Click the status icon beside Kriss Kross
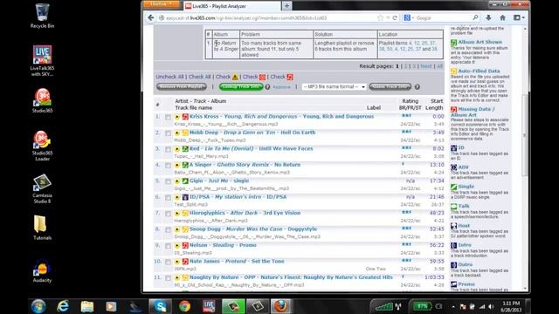 [x=185, y=117]
